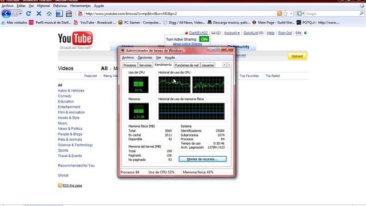
Task: Select Travel & Events category
Action: (70, 156)
